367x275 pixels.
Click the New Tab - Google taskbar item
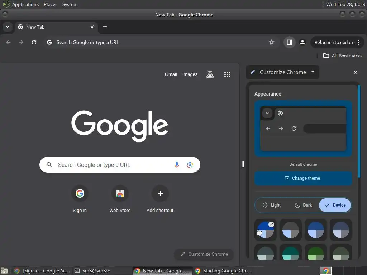pos(162,271)
